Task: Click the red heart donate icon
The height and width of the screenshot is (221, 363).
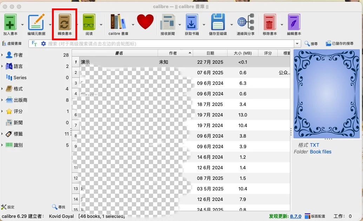Action: (145, 22)
